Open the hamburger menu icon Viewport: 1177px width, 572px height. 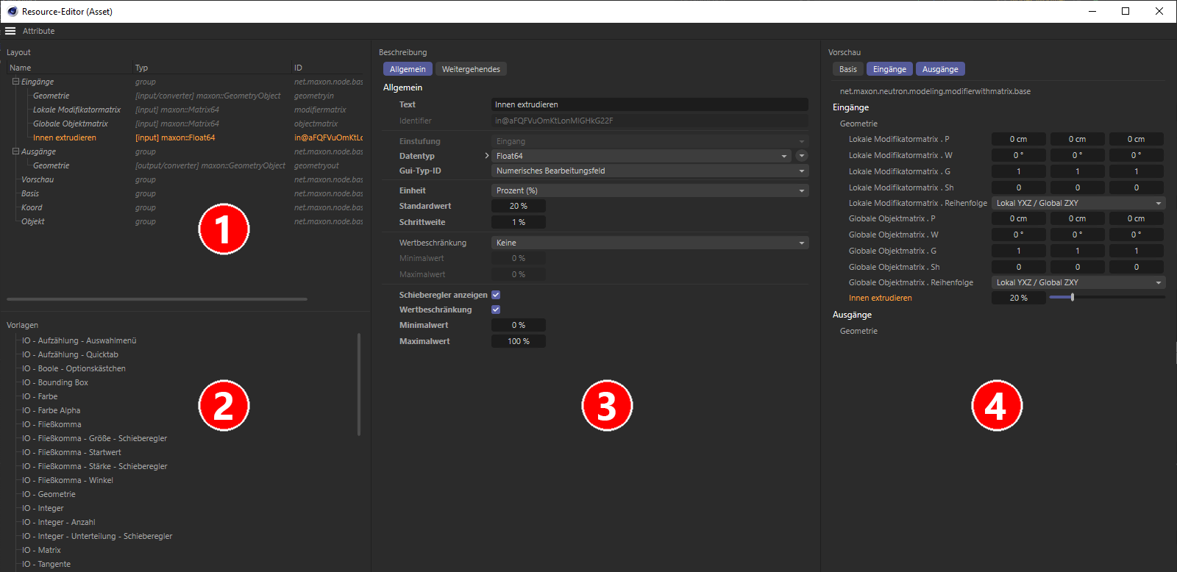point(10,31)
